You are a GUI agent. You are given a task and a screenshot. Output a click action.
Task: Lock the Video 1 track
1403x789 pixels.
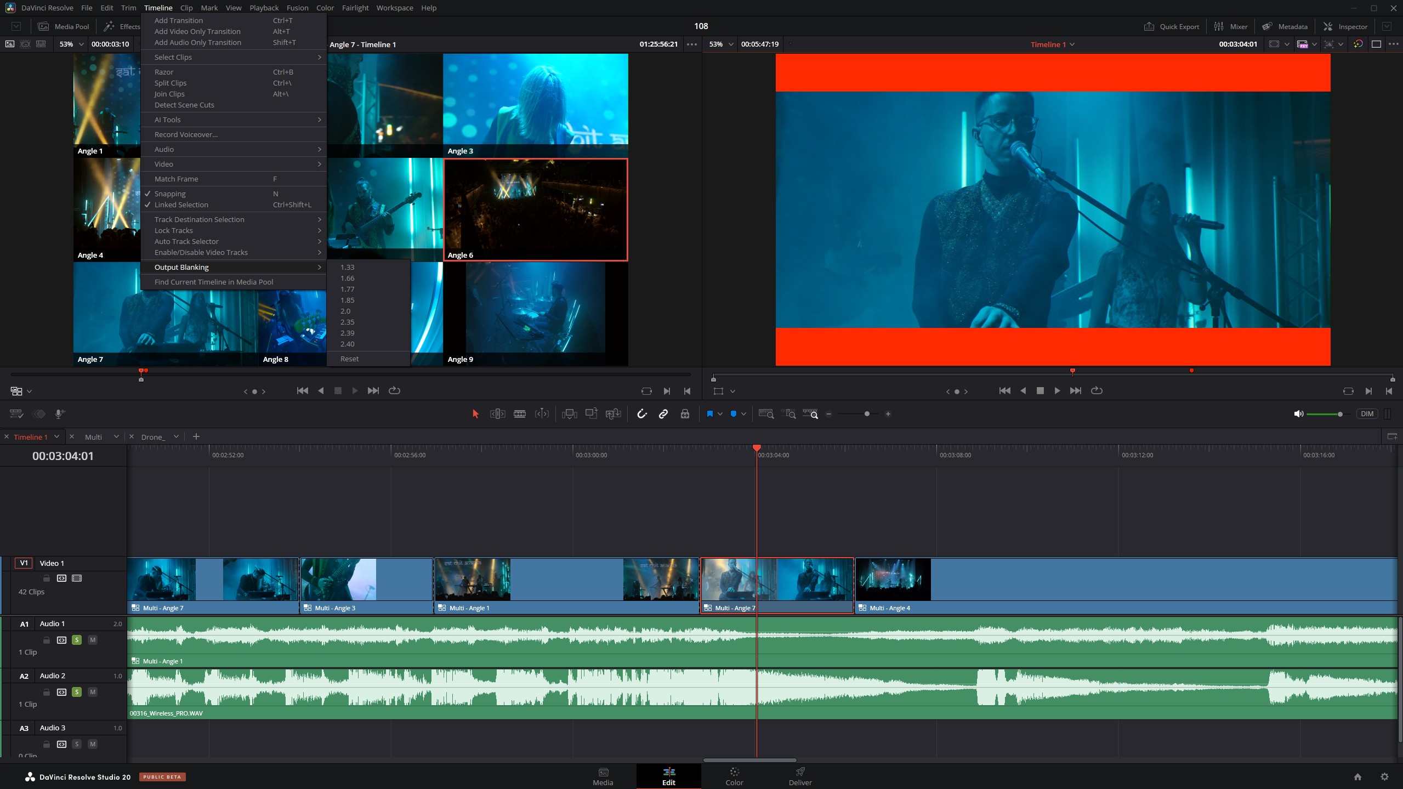pos(47,578)
